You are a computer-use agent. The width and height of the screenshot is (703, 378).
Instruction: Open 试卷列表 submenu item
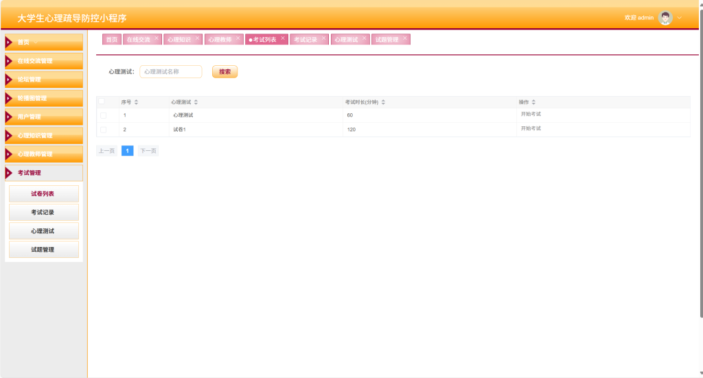[43, 194]
